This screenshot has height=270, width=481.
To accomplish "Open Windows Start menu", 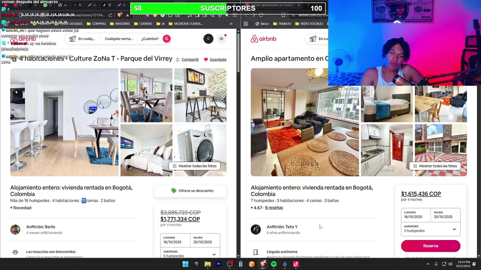I will click(185, 264).
